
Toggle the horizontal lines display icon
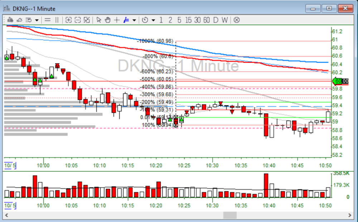(47, 20)
